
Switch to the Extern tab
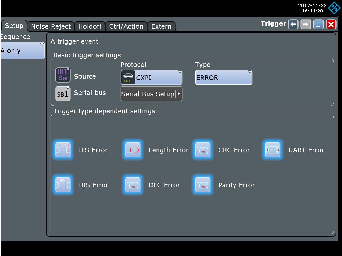(x=161, y=26)
